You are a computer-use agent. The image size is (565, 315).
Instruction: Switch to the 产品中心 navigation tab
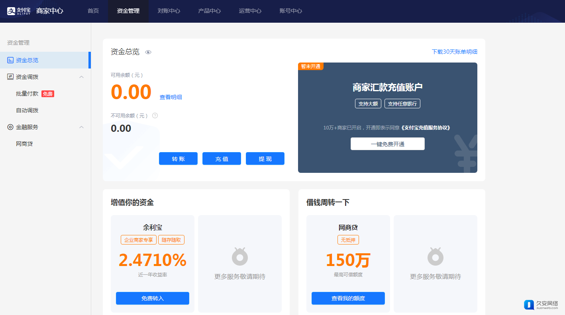tap(210, 11)
